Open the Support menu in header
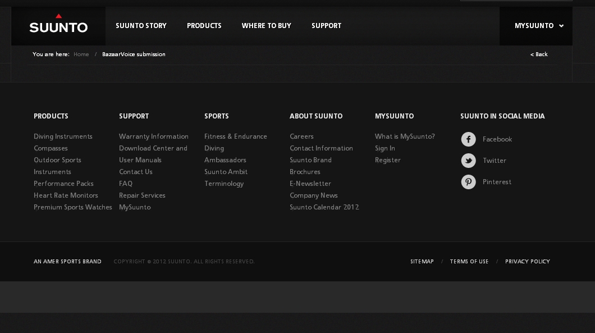The image size is (595, 333). coord(326,26)
